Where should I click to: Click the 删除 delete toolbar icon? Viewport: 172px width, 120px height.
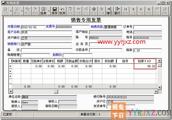[35, 11]
